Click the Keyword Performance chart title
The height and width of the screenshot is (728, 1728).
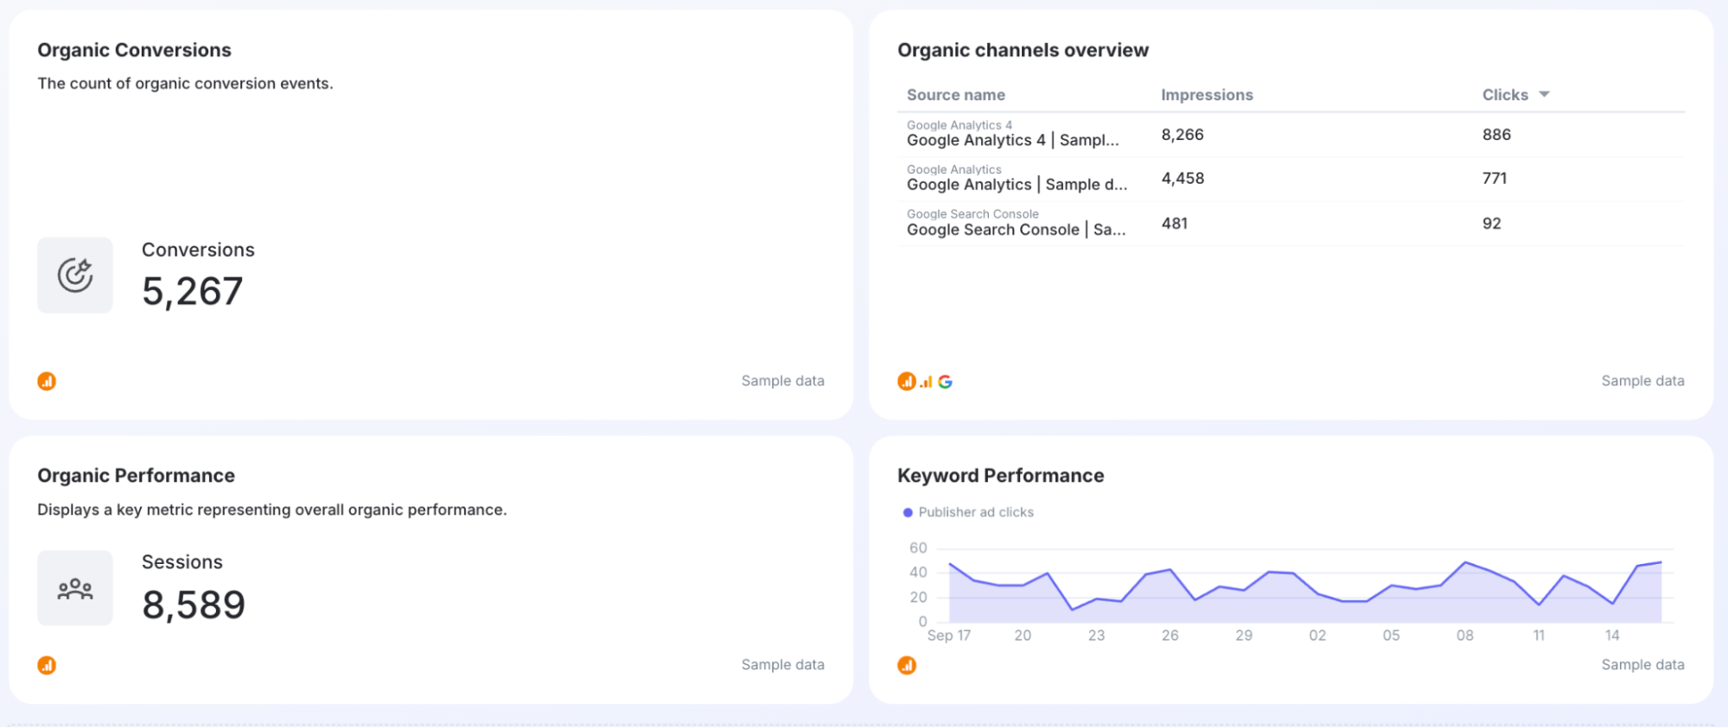[x=1000, y=476]
